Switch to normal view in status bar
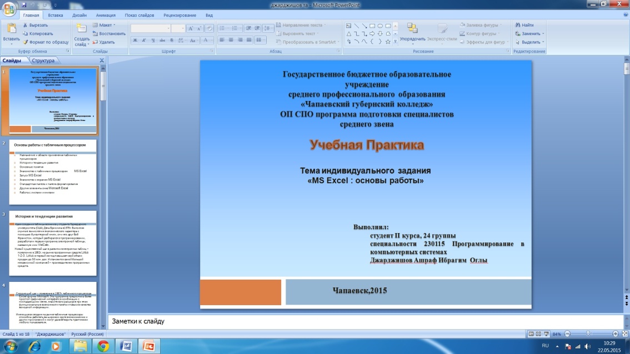This screenshot has width=630, height=354. (x=531, y=334)
